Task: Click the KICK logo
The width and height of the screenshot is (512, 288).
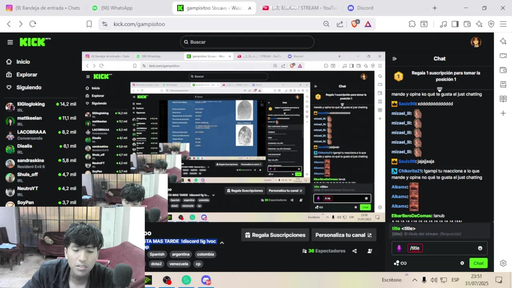Action: tap(35, 42)
